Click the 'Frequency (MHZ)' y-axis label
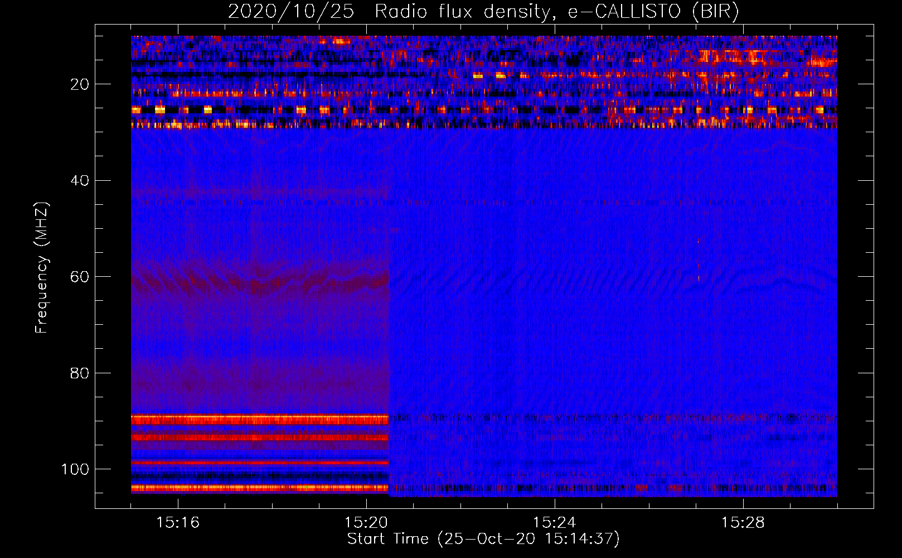Viewport: 902px width, 558px height. 42,268
